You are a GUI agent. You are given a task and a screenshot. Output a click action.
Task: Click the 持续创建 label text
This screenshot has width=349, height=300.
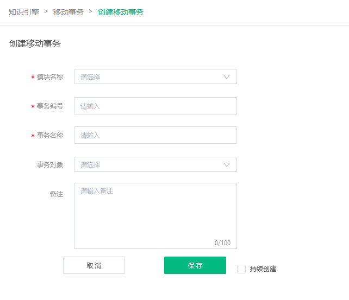click(x=263, y=269)
